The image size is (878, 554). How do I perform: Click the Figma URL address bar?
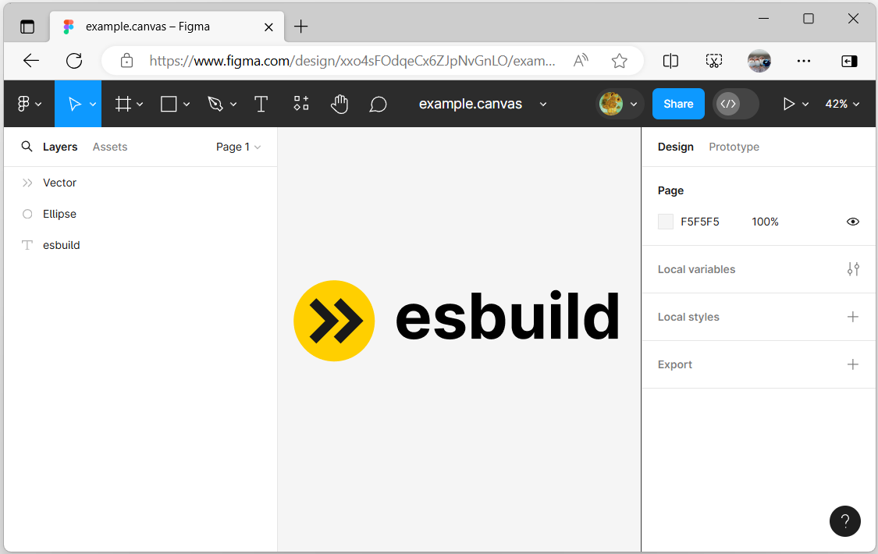(353, 60)
